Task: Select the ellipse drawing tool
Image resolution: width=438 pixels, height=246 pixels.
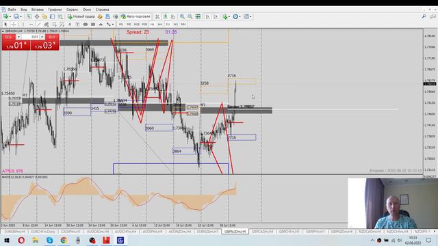Action: point(85,25)
